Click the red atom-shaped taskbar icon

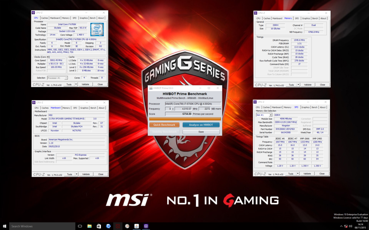(118, 226)
